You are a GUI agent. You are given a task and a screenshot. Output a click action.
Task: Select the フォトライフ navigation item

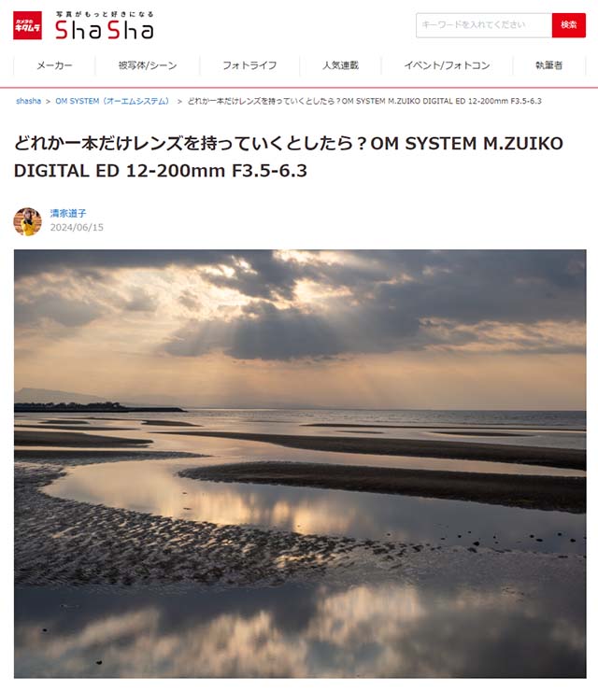pyautogui.click(x=249, y=65)
